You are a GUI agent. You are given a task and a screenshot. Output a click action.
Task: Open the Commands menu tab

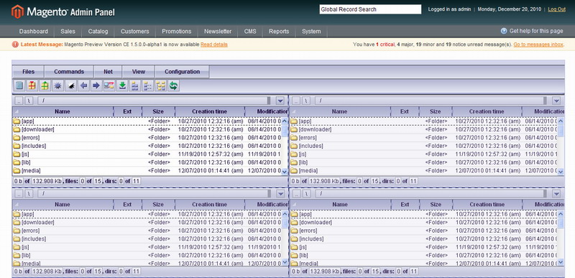pos(69,72)
